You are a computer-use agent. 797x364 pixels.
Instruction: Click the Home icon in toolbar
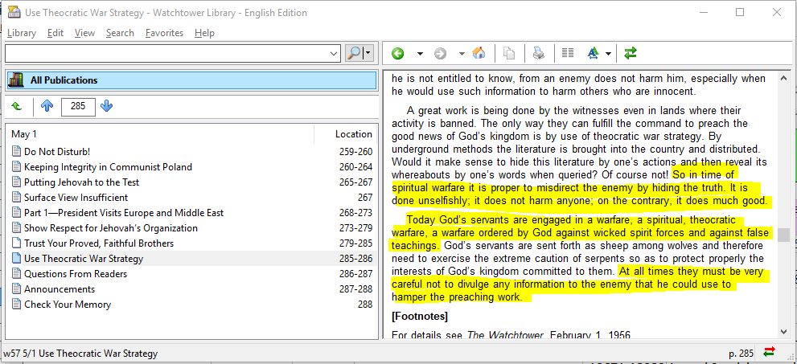[479, 54]
